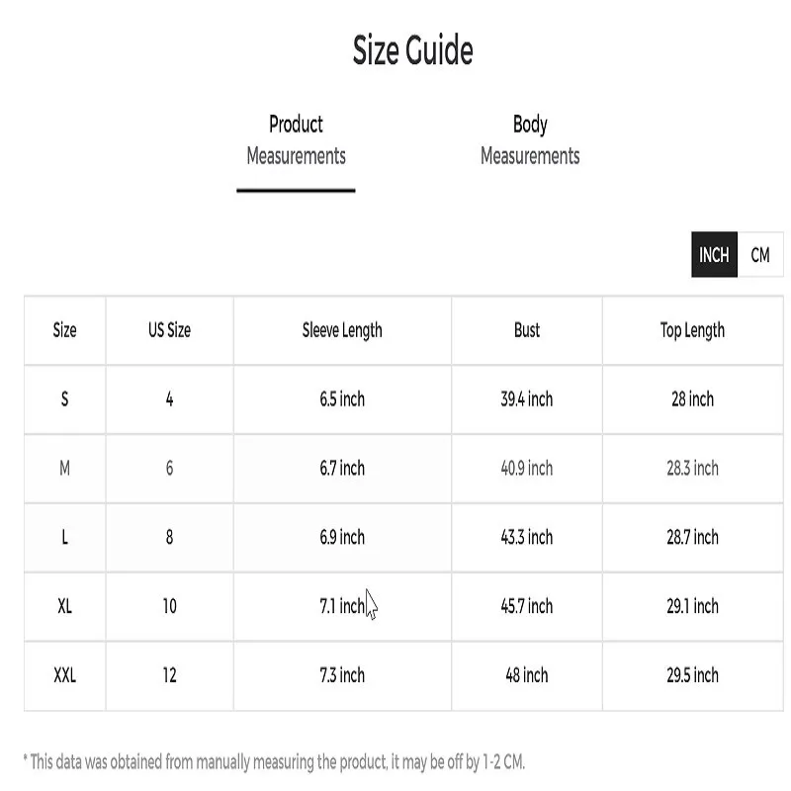Select the M size row label
This screenshot has width=791, height=791.
(64, 469)
